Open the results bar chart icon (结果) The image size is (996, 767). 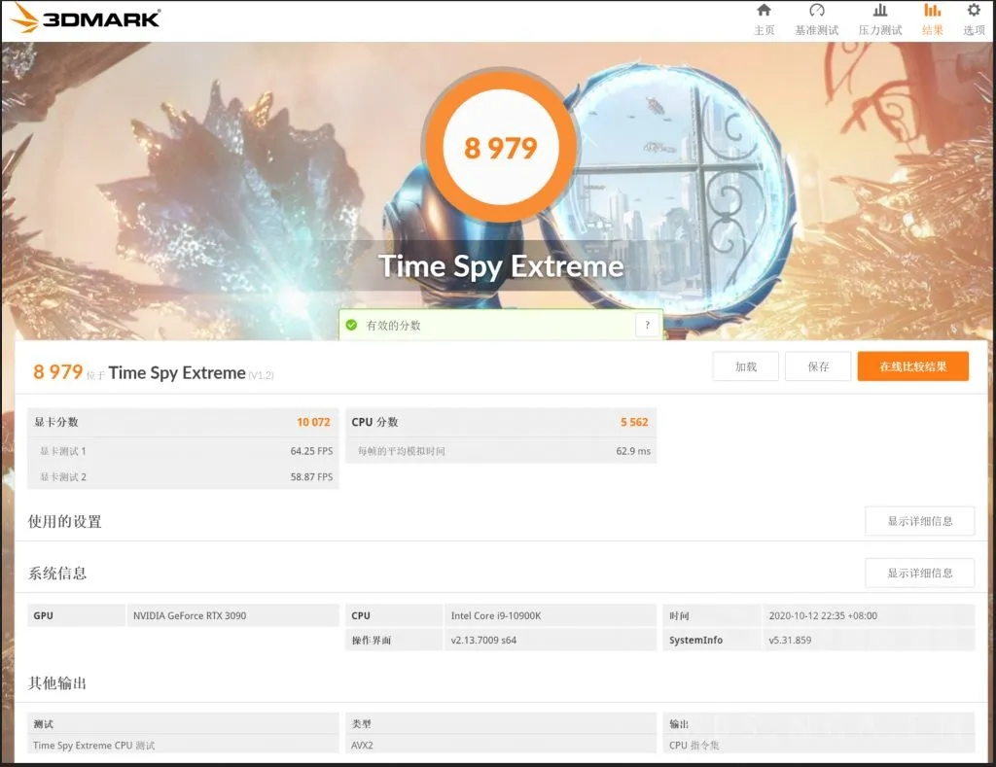(x=932, y=10)
